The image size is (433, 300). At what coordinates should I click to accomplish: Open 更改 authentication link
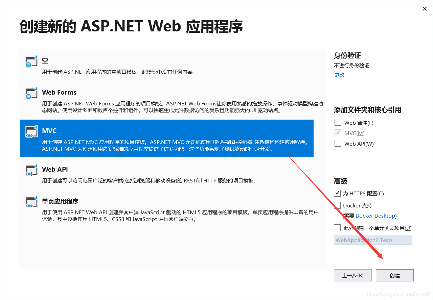pyautogui.click(x=339, y=75)
